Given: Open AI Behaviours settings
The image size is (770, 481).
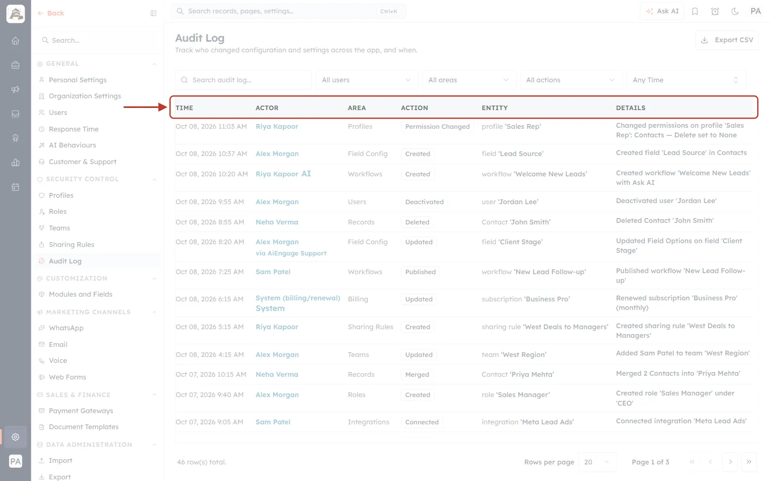Looking at the screenshot, I should (72, 145).
